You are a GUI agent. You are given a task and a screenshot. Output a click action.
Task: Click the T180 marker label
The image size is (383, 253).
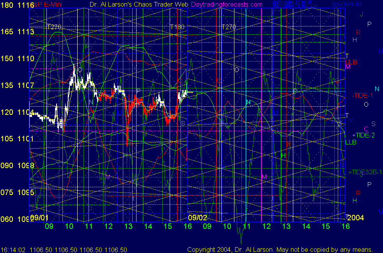coord(177,27)
